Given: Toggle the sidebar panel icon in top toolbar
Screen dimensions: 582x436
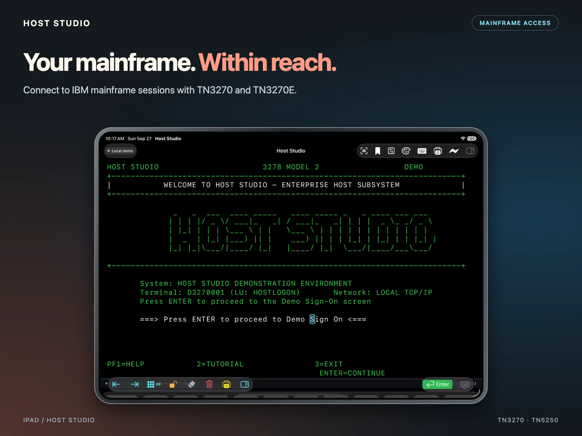Looking at the screenshot, I should point(470,151).
